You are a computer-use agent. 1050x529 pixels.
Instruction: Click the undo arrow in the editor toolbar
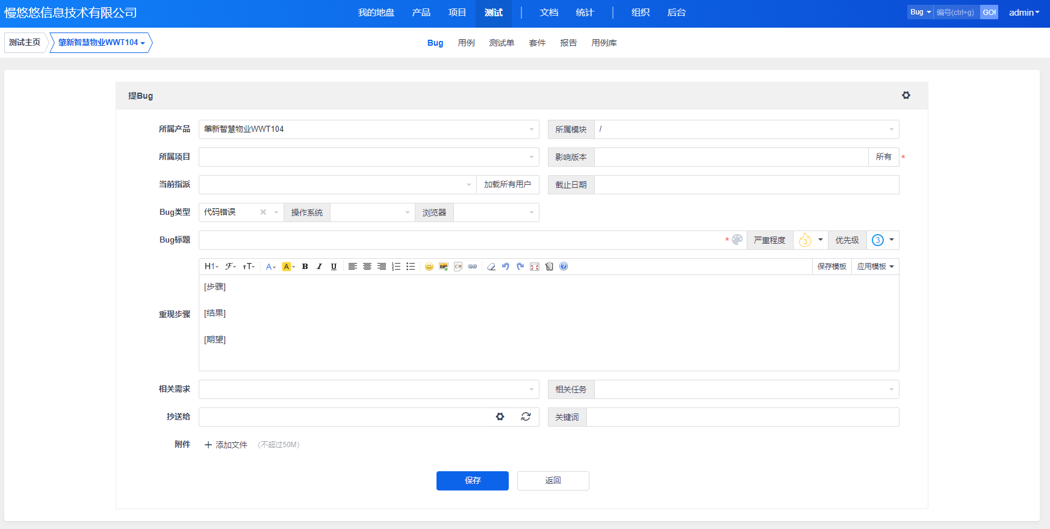point(506,267)
